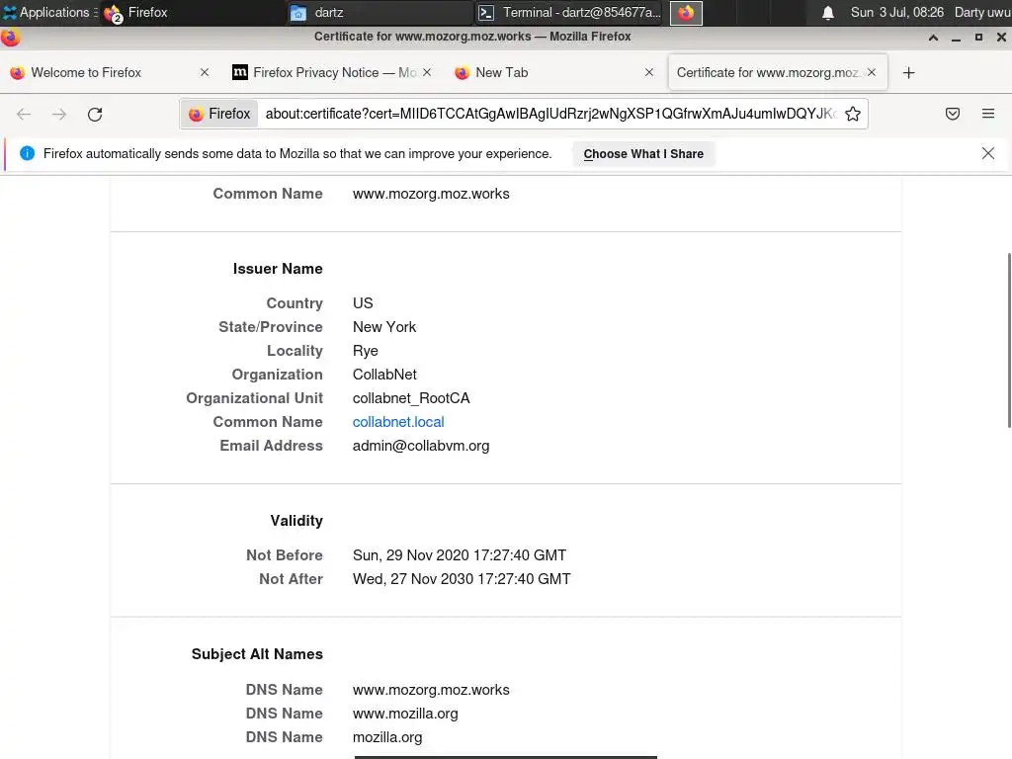
Task: Click the Country value US
Action: (x=363, y=303)
